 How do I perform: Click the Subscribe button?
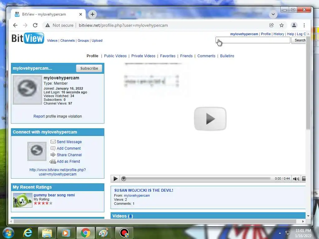(89, 68)
